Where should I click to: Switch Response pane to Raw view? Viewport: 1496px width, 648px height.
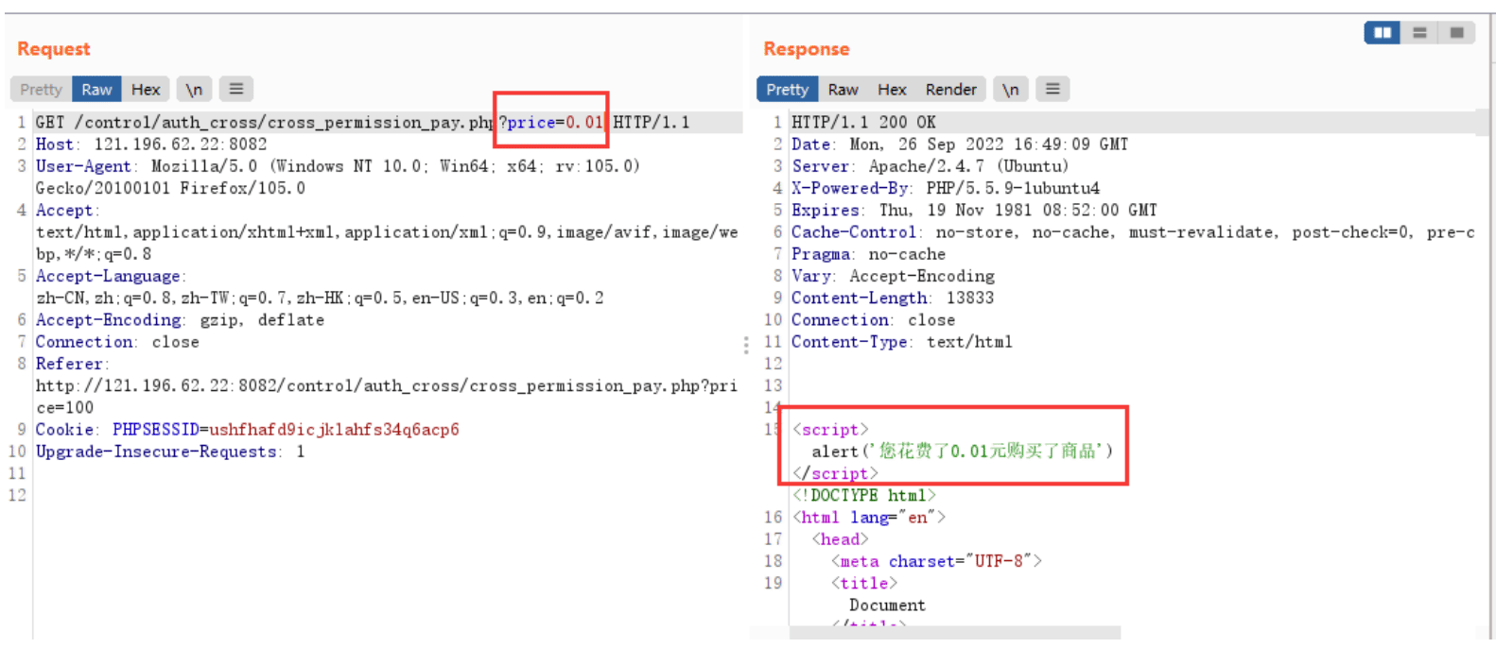[x=843, y=89]
